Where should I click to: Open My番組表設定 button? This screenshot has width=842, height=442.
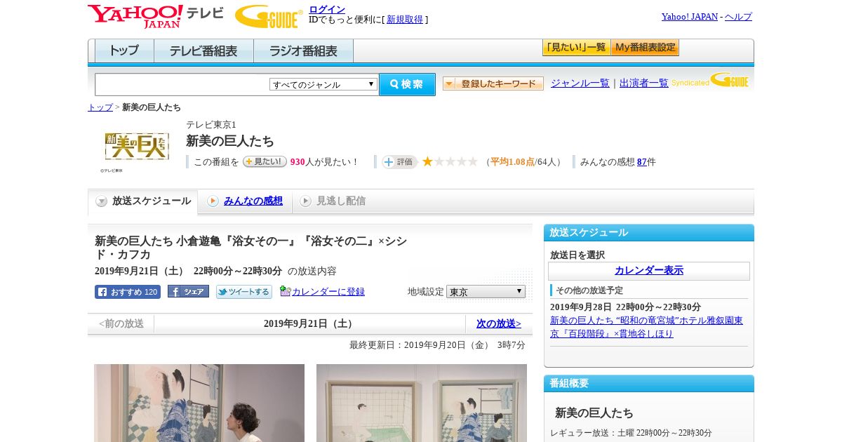pos(645,48)
